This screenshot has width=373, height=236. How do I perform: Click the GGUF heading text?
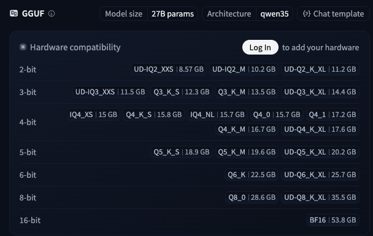(33, 13)
